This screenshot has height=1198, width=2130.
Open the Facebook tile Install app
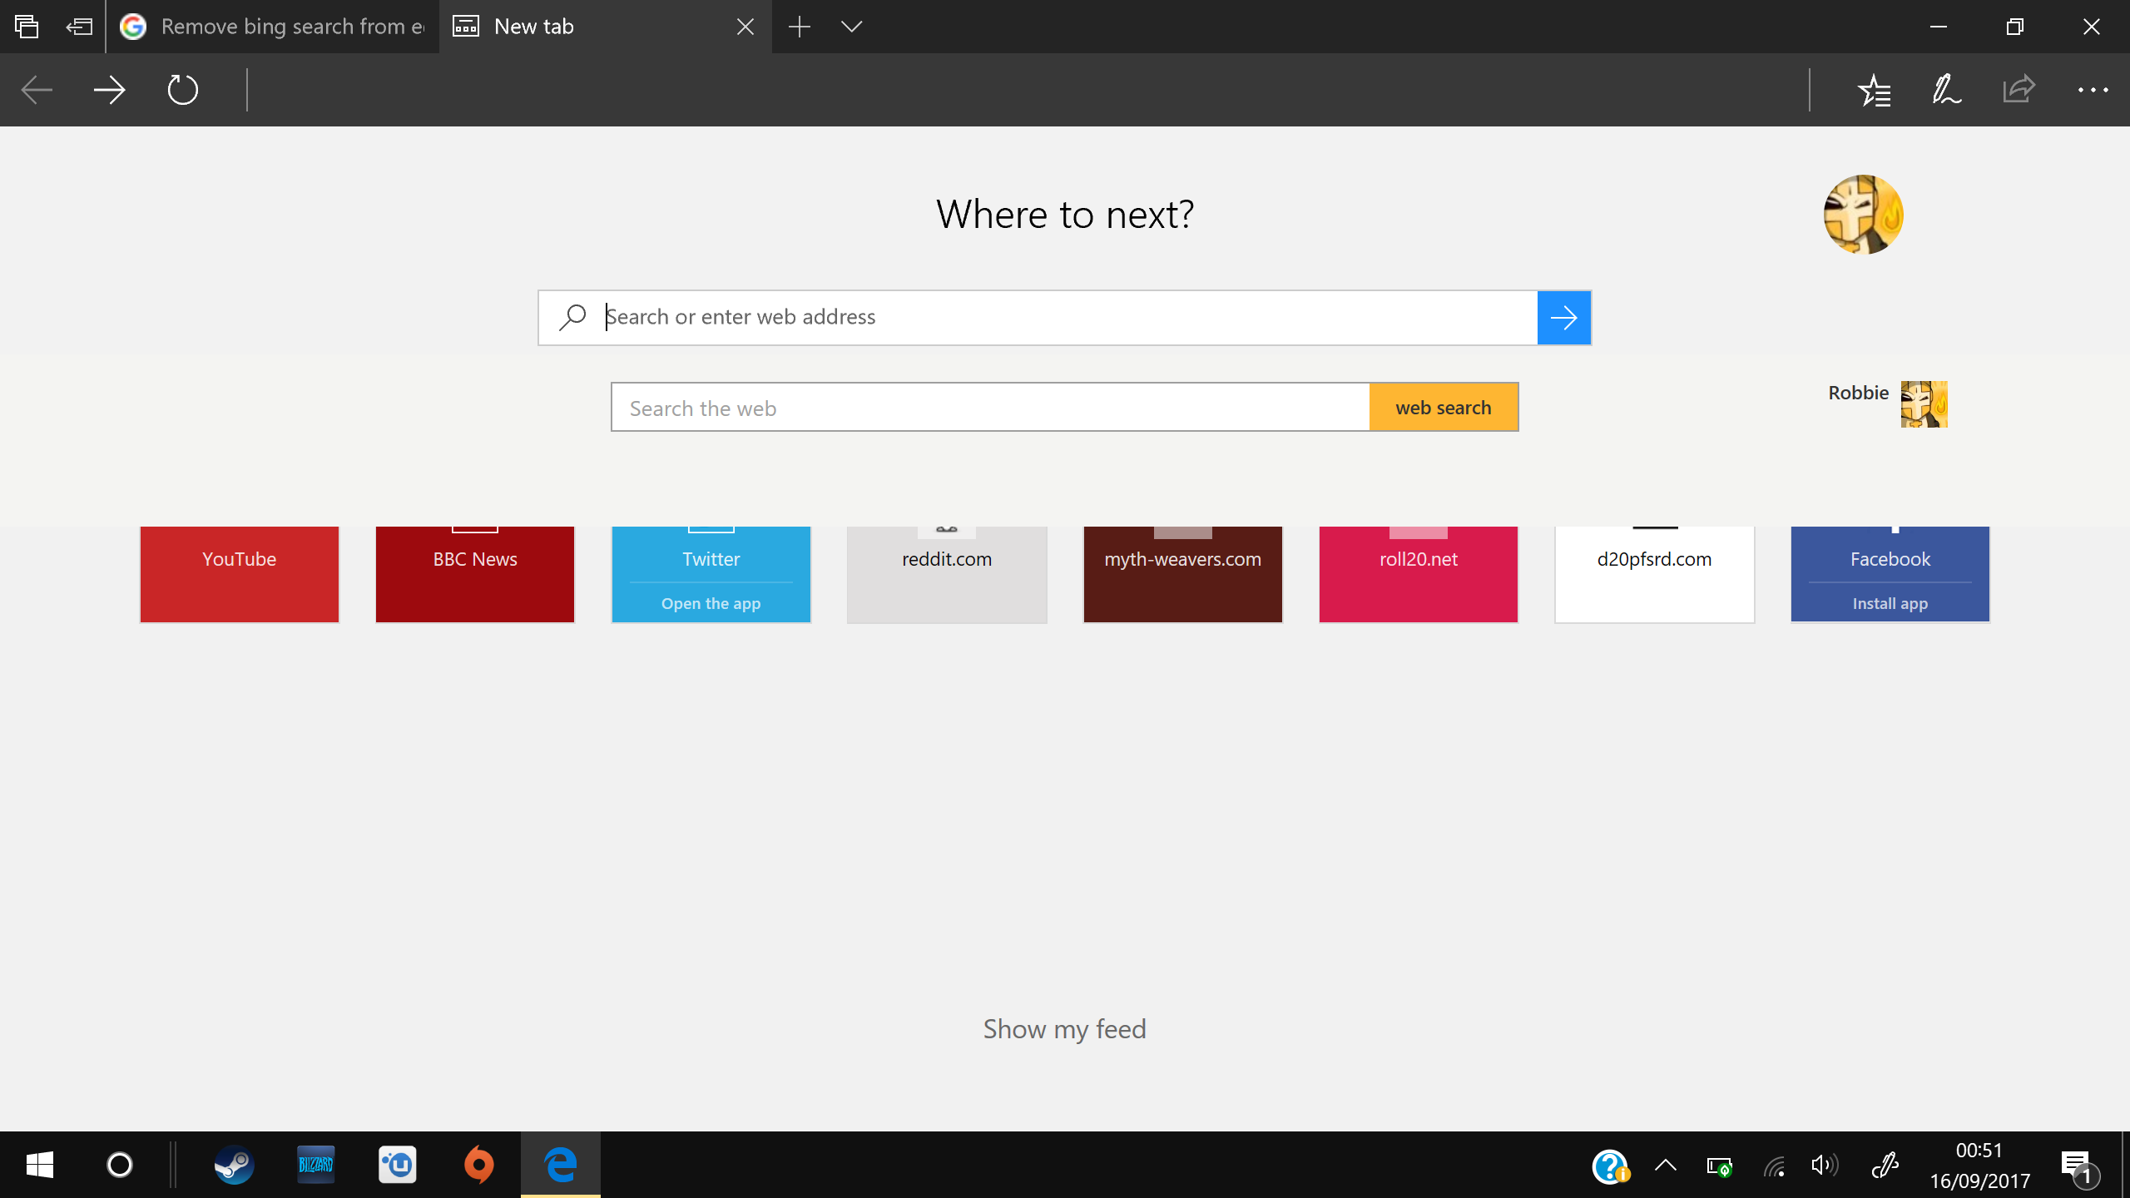(1889, 601)
